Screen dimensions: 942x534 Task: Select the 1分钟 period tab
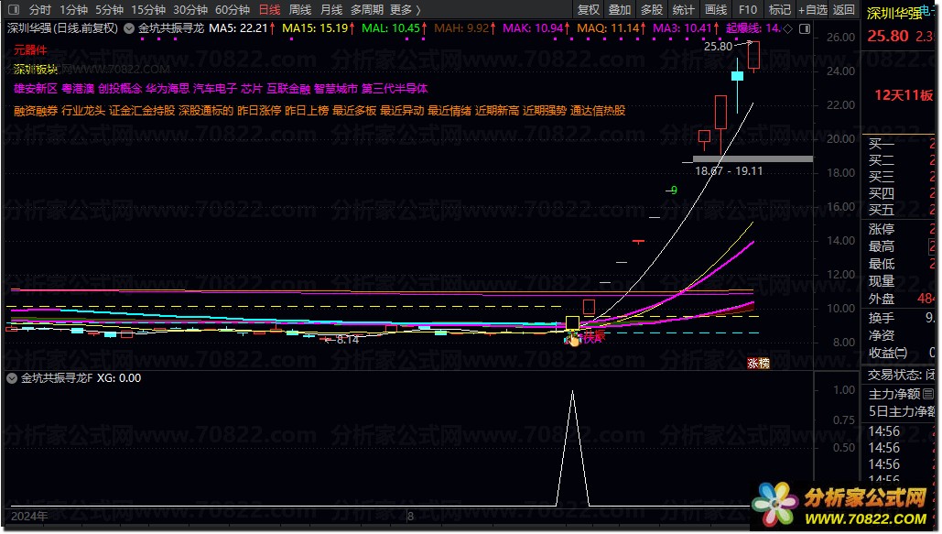(74, 10)
